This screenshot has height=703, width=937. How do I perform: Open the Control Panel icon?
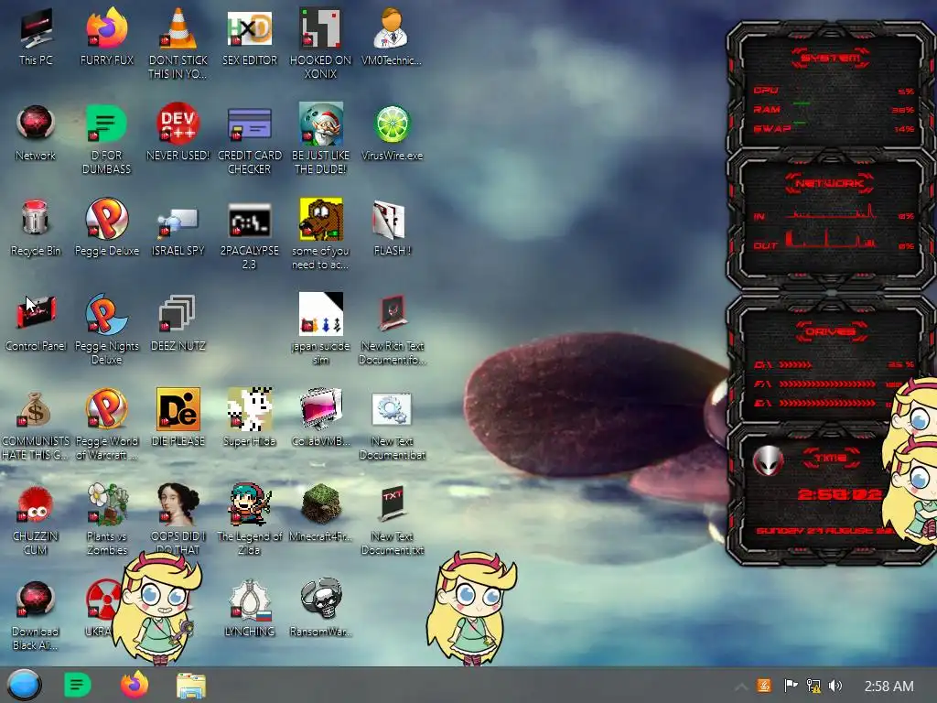36,323
